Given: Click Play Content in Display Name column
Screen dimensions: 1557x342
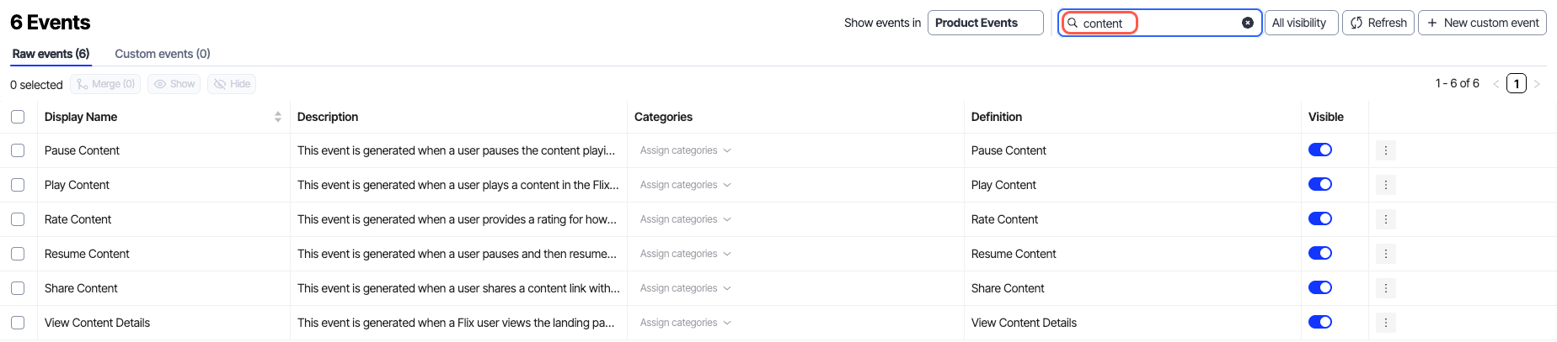Looking at the screenshot, I should pyautogui.click(x=77, y=185).
